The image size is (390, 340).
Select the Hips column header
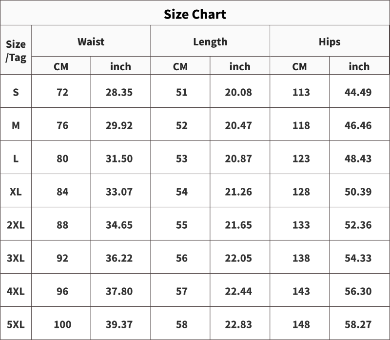coord(330,41)
